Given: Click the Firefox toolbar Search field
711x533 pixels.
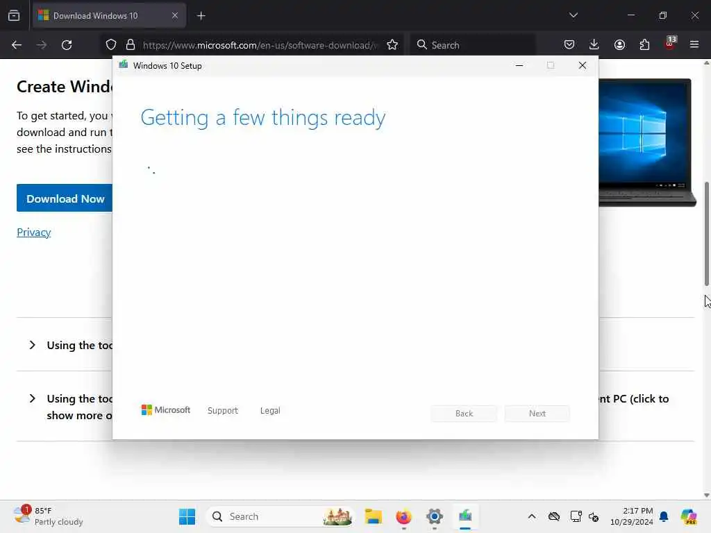Looking at the screenshot, I should 473,45.
